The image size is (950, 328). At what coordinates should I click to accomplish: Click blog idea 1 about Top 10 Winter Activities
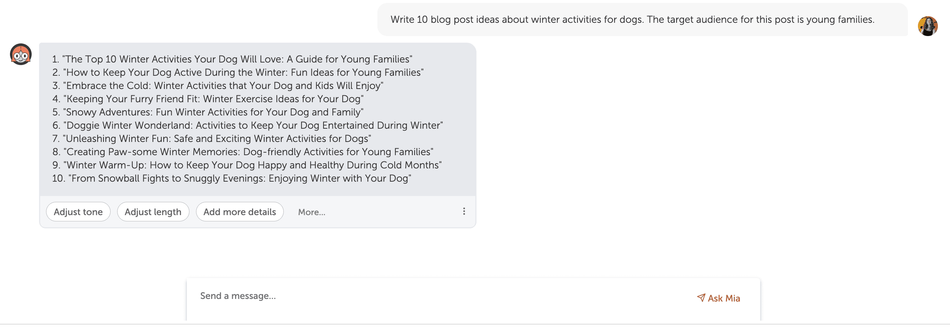coord(232,59)
